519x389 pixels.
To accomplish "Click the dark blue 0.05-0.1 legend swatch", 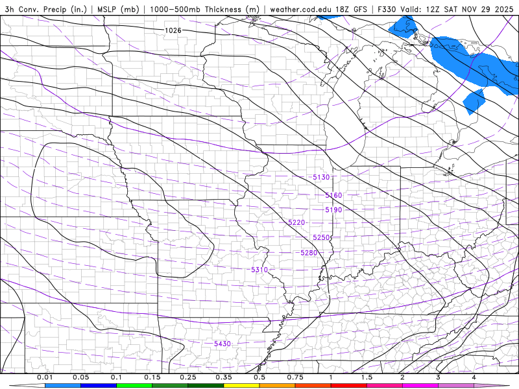I will [99, 386].
